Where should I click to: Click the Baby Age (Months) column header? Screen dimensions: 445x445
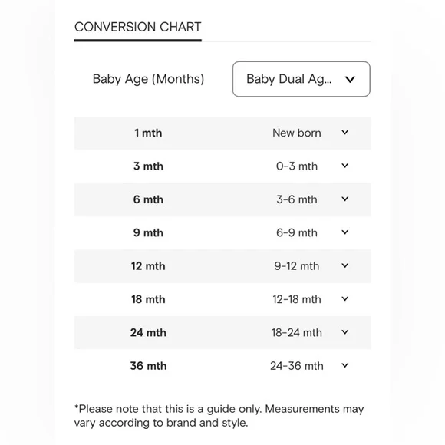pos(148,79)
